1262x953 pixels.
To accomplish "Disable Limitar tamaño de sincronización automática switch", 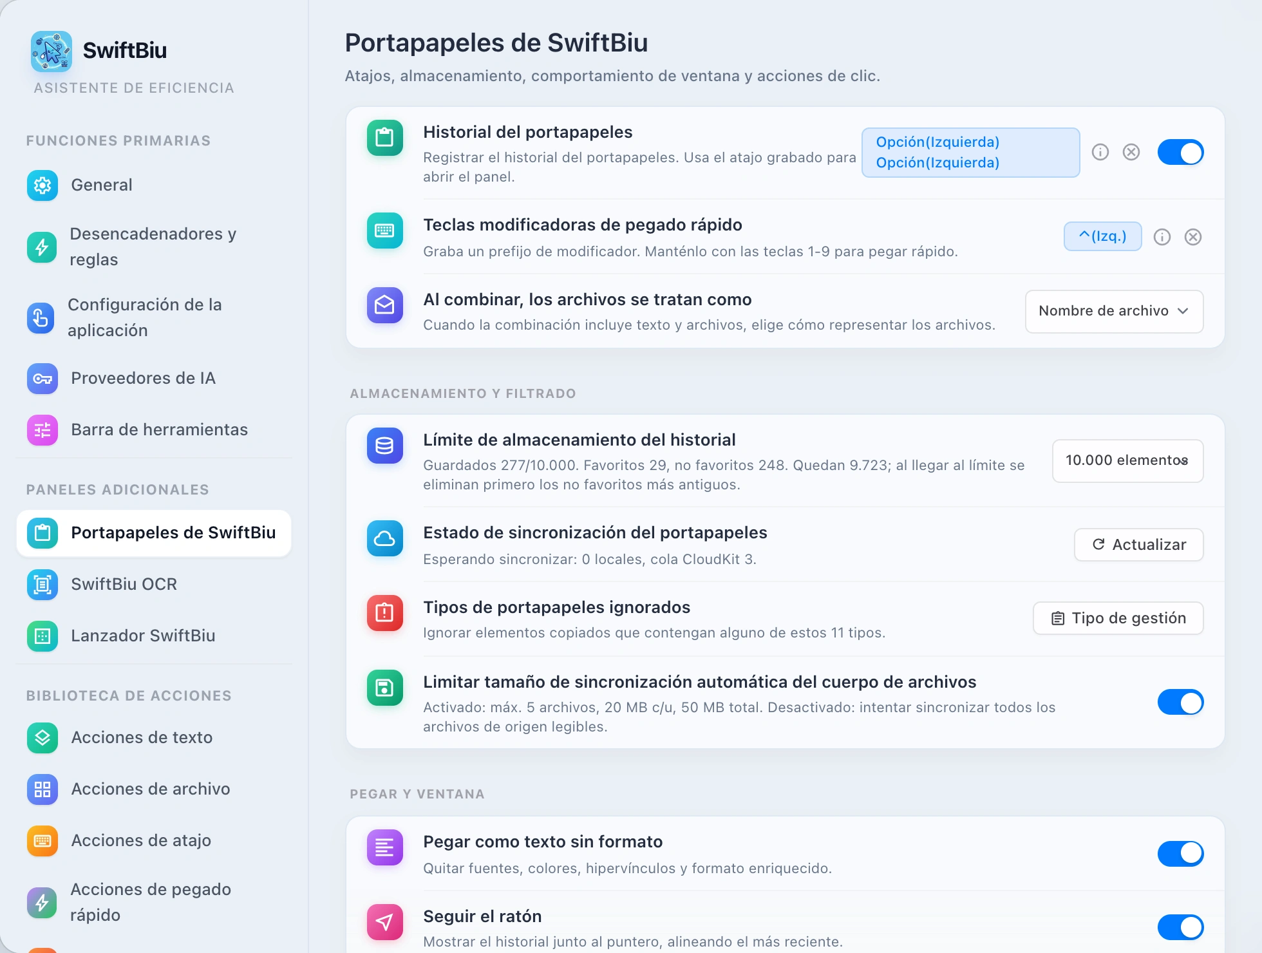I will coord(1180,703).
